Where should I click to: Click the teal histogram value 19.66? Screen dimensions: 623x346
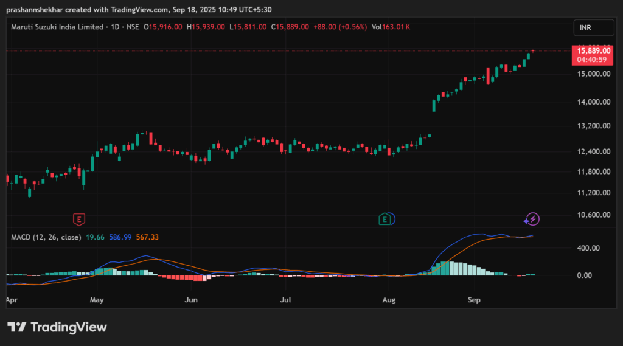[x=96, y=237]
